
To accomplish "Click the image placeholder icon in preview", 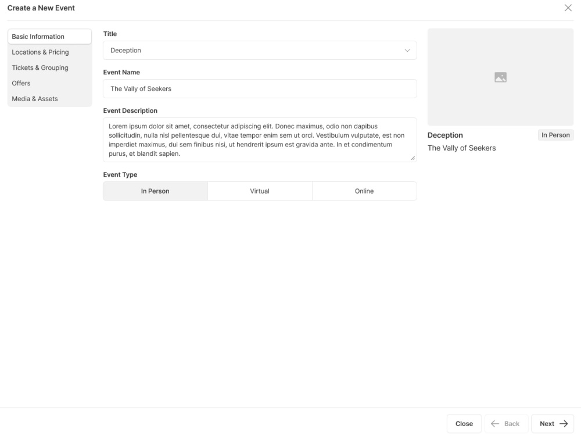I will coord(500,77).
